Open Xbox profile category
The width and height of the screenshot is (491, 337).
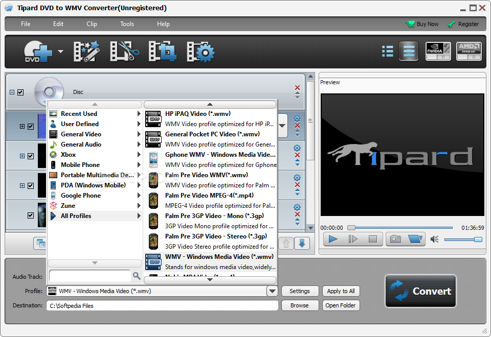coord(95,155)
